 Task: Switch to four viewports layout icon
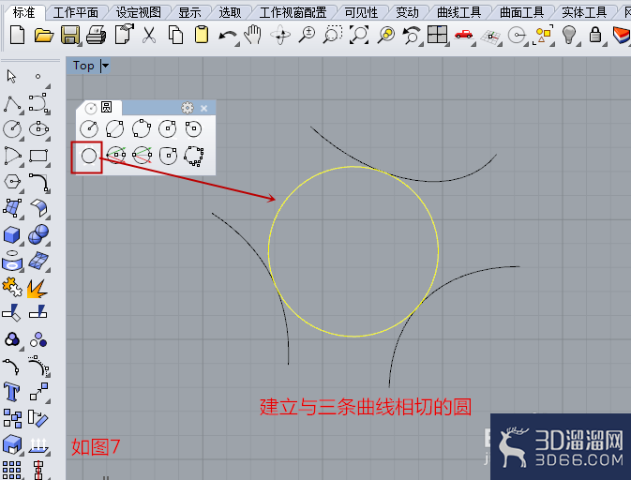coord(438,35)
